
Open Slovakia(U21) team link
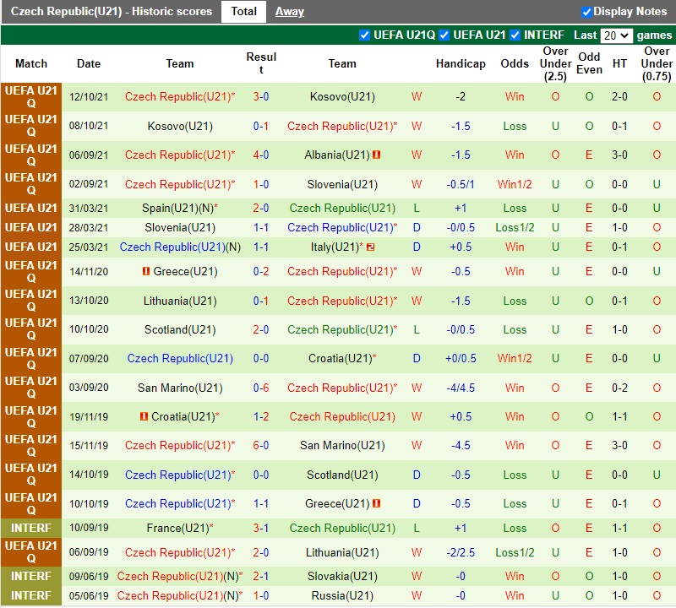(342, 576)
